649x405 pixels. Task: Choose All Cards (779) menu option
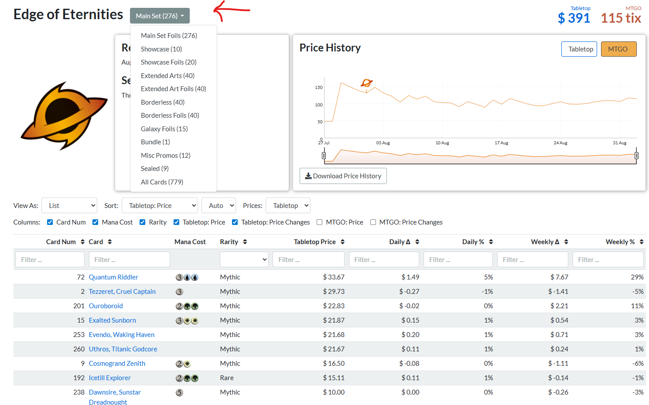pos(162,182)
